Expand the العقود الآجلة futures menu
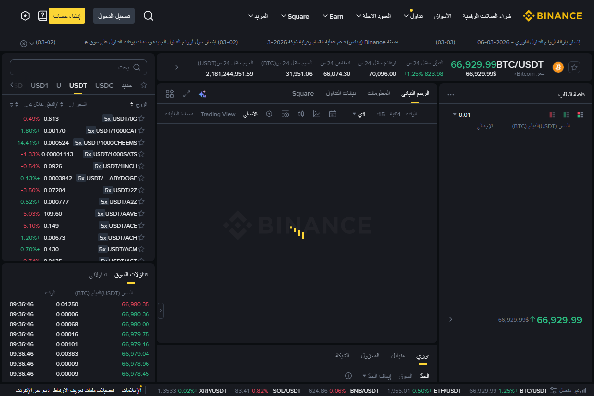The height and width of the screenshot is (396, 594). click(373, 16)
